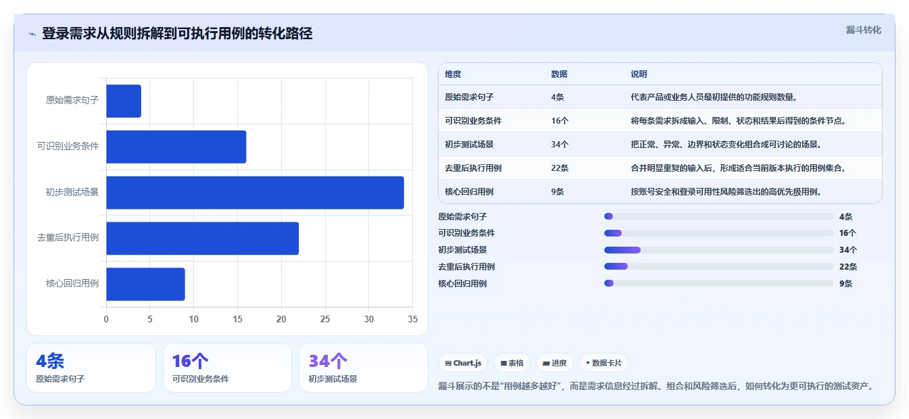Click the 说明 column header
909x419 pixels.
click(x=639, y=74)
